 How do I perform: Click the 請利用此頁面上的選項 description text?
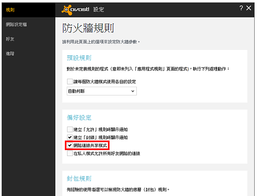pos(101,42)
